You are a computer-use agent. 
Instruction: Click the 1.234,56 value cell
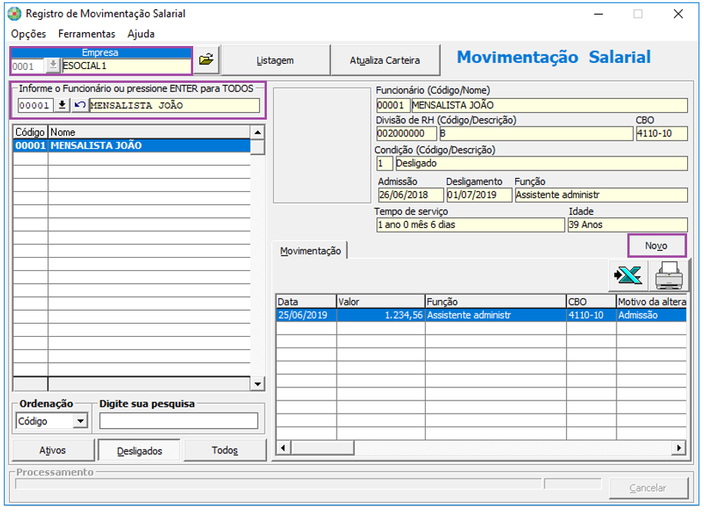pos(380,315)
